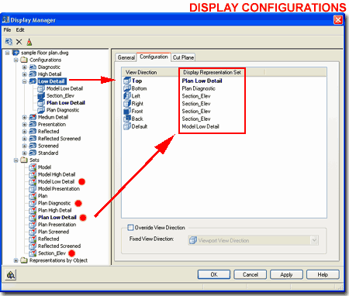Click the Right view direction cube icon

127,104
